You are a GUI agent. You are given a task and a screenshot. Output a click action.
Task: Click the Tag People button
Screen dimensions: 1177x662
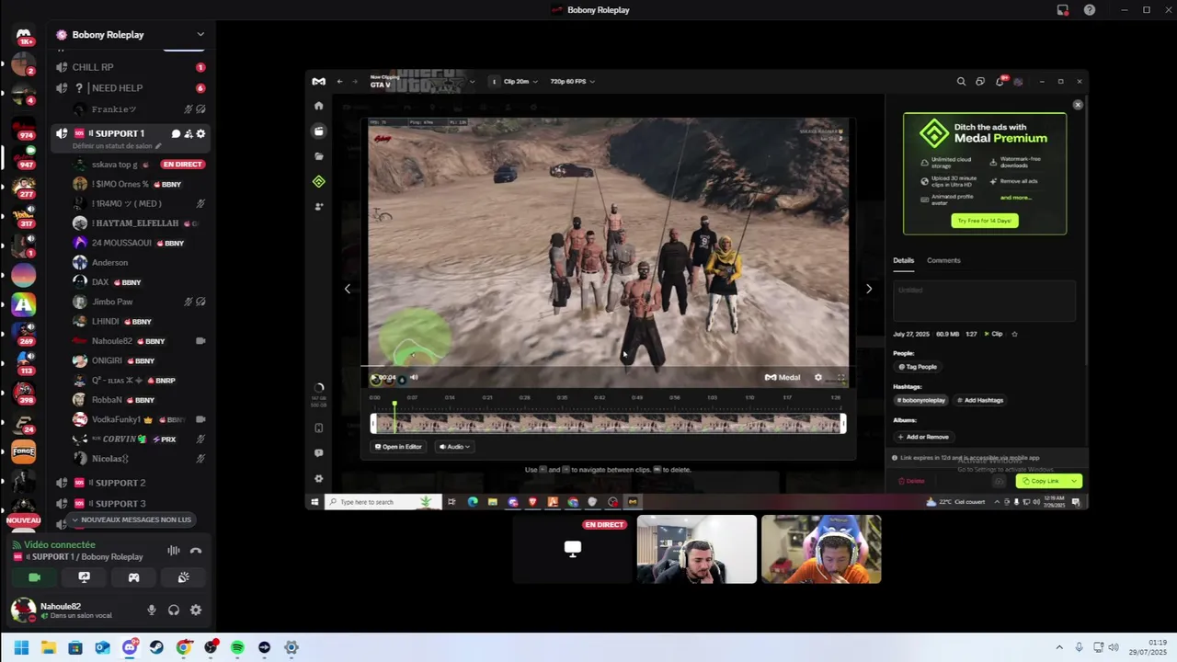[x=918, y=367]
